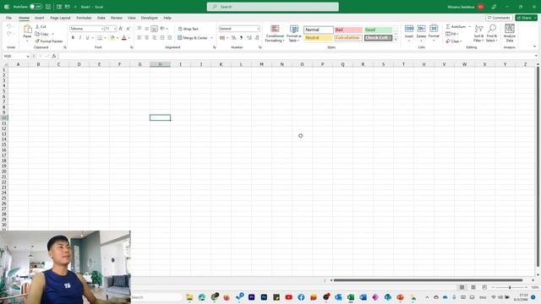Click the Paste clipboard icon
The image size is (541, 304).
point(27,30)
